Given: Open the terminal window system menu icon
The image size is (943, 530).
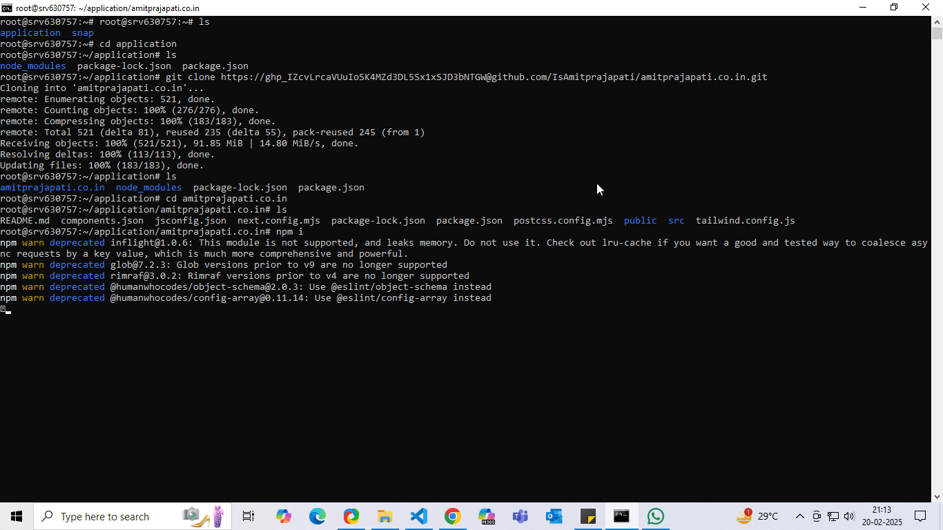Looking at the screenshot, I should pos(6,7).
